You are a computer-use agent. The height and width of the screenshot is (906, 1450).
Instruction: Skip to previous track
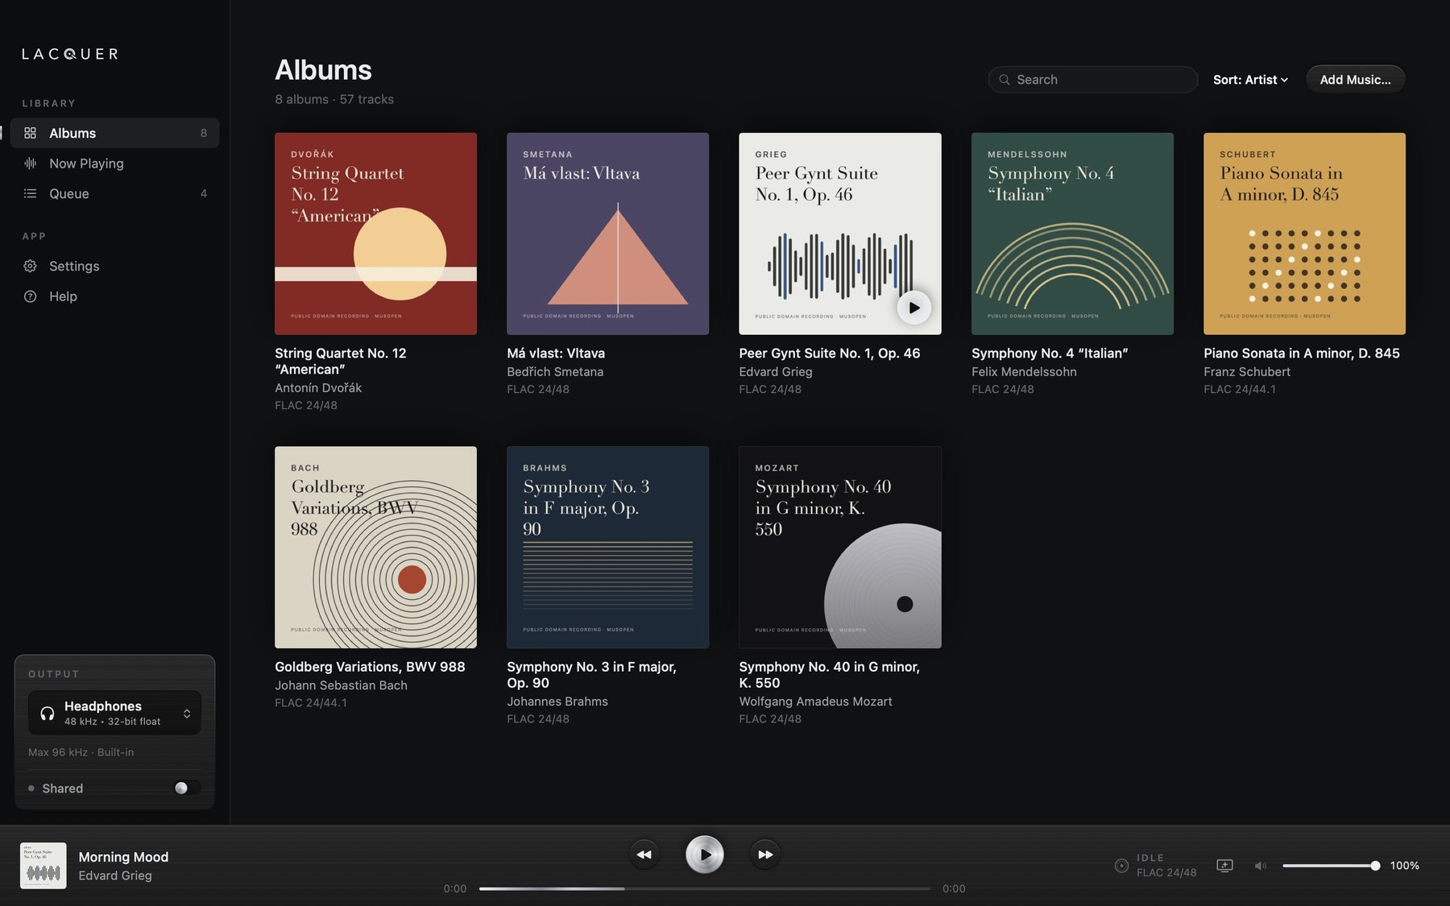pyautogui.click(x=644, y=854)
